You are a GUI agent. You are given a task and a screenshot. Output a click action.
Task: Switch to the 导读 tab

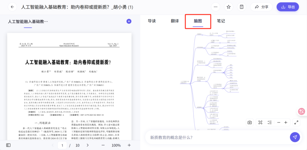pyautogui.click(x=152, y=21)
